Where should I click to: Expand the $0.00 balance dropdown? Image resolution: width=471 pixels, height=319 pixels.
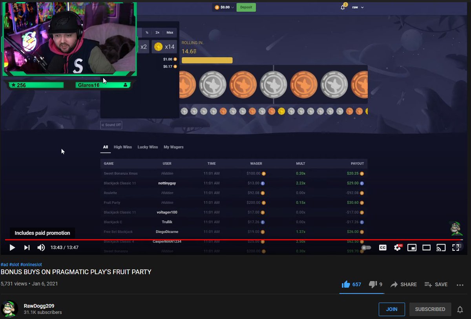[224, 7]
